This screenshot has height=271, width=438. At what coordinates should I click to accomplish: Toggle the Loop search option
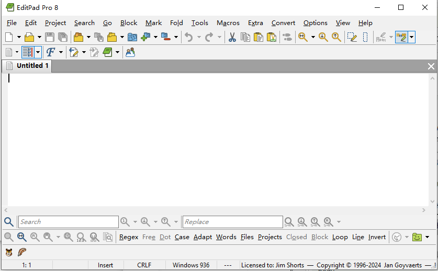[x=340, y=237]
